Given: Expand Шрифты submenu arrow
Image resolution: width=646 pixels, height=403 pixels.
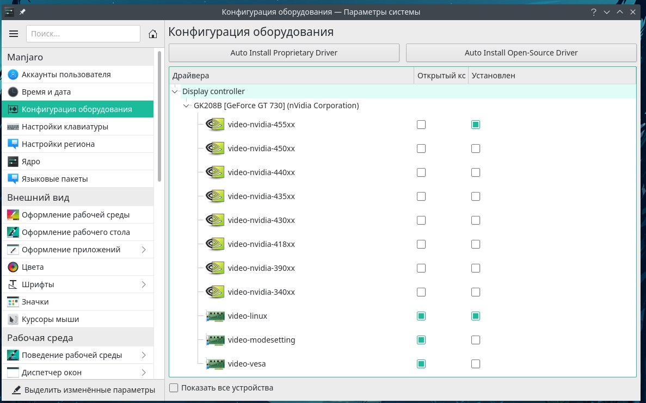Looking at the screenshot, I should 144,284.
